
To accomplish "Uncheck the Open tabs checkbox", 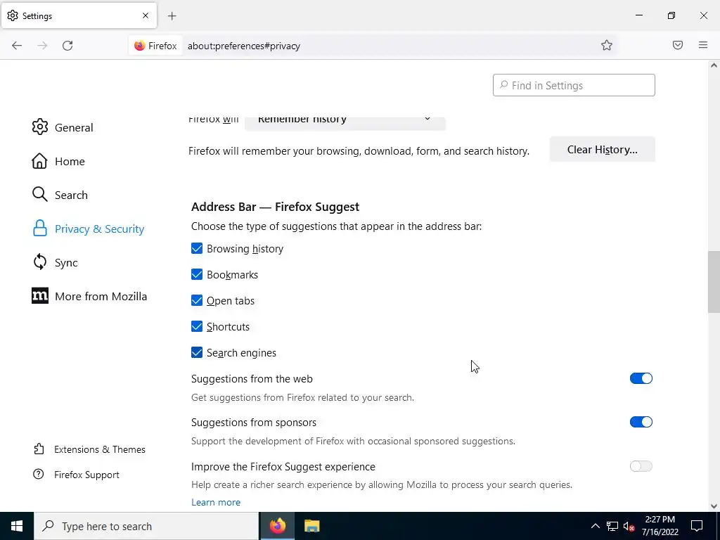I will pos(197,301).
